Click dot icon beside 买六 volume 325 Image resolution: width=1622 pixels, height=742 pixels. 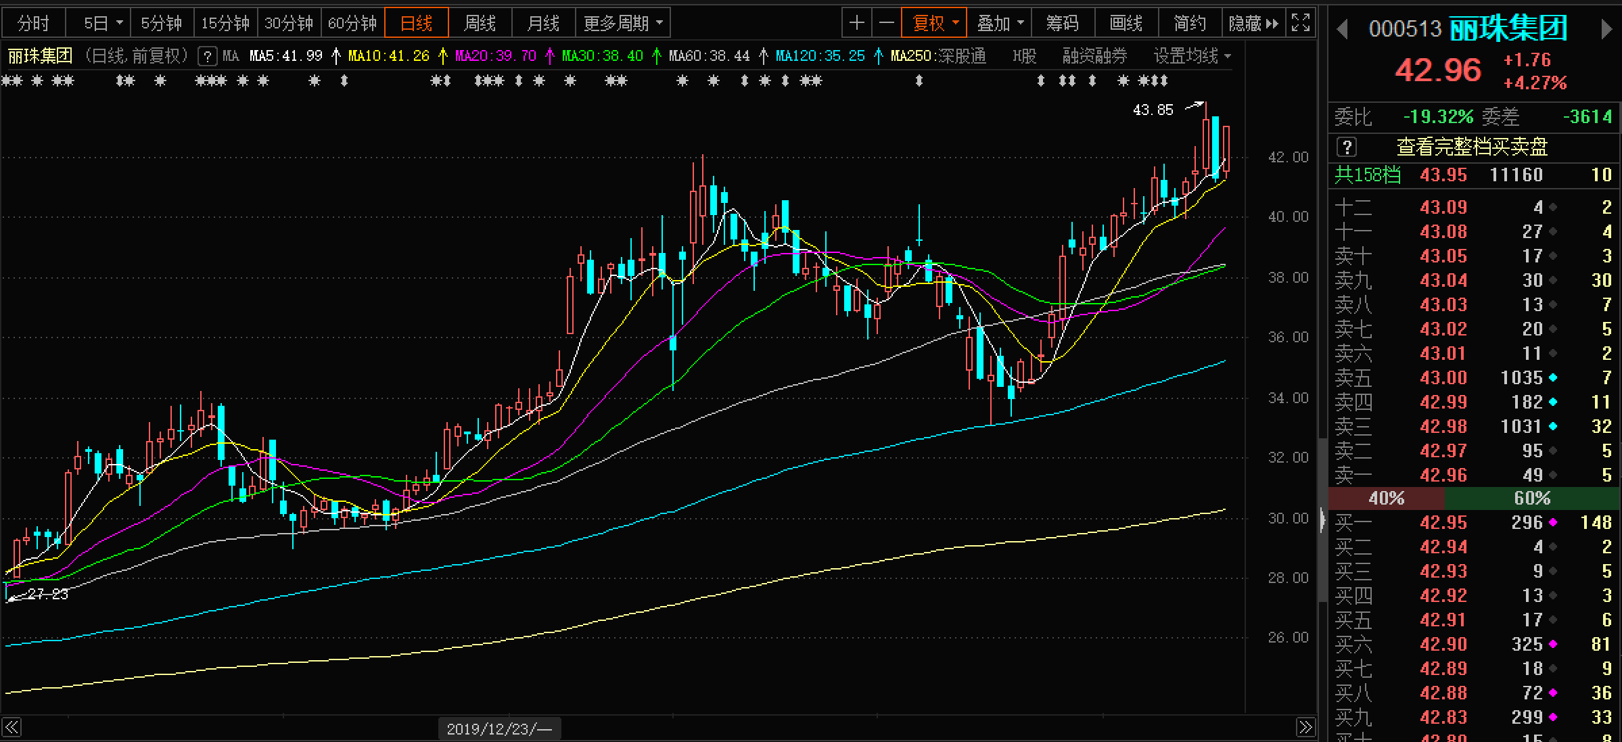point(1553,644)
